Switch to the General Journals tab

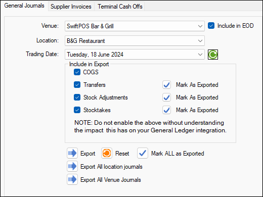click(x=24, y=6)
